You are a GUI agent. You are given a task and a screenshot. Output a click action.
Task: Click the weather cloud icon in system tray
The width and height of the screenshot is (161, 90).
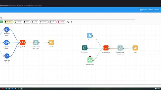pos(156,89)
